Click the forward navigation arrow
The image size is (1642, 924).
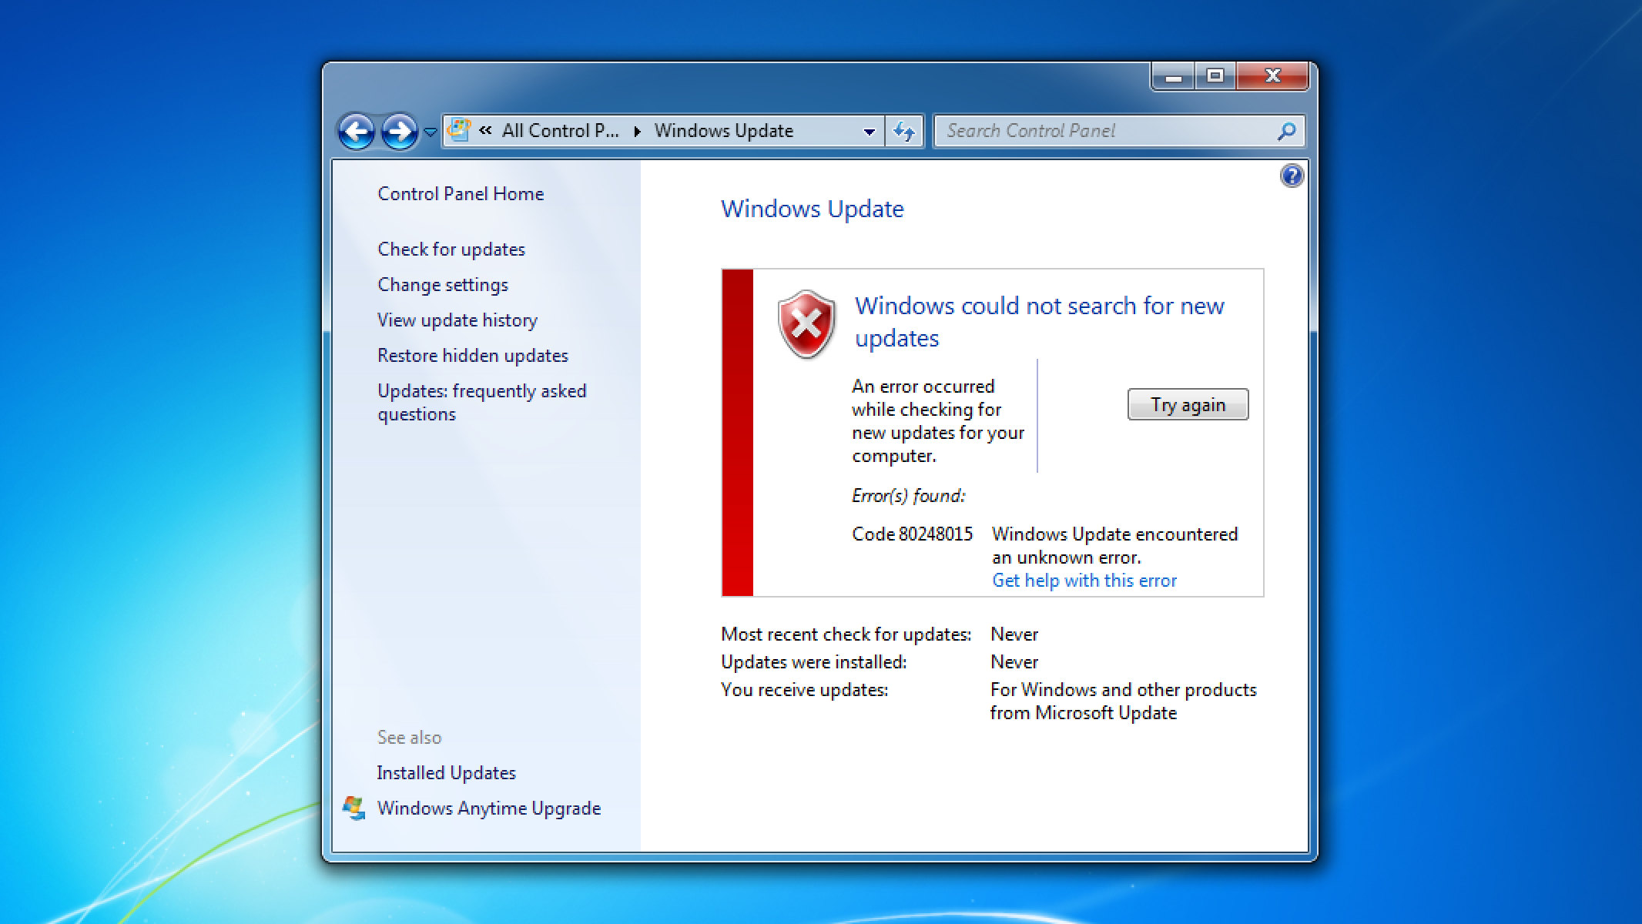click(x=399, y=130)
